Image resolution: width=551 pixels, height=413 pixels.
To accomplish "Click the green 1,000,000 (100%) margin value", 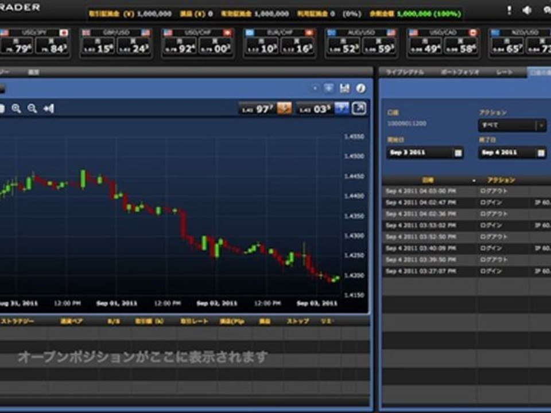I will point(429,14).
